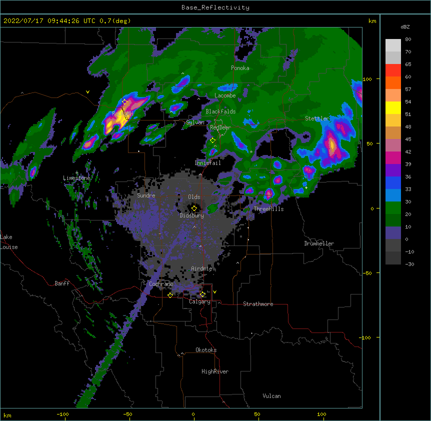Click the Sylvan label

pyautogui.click(x=195, y=122)
